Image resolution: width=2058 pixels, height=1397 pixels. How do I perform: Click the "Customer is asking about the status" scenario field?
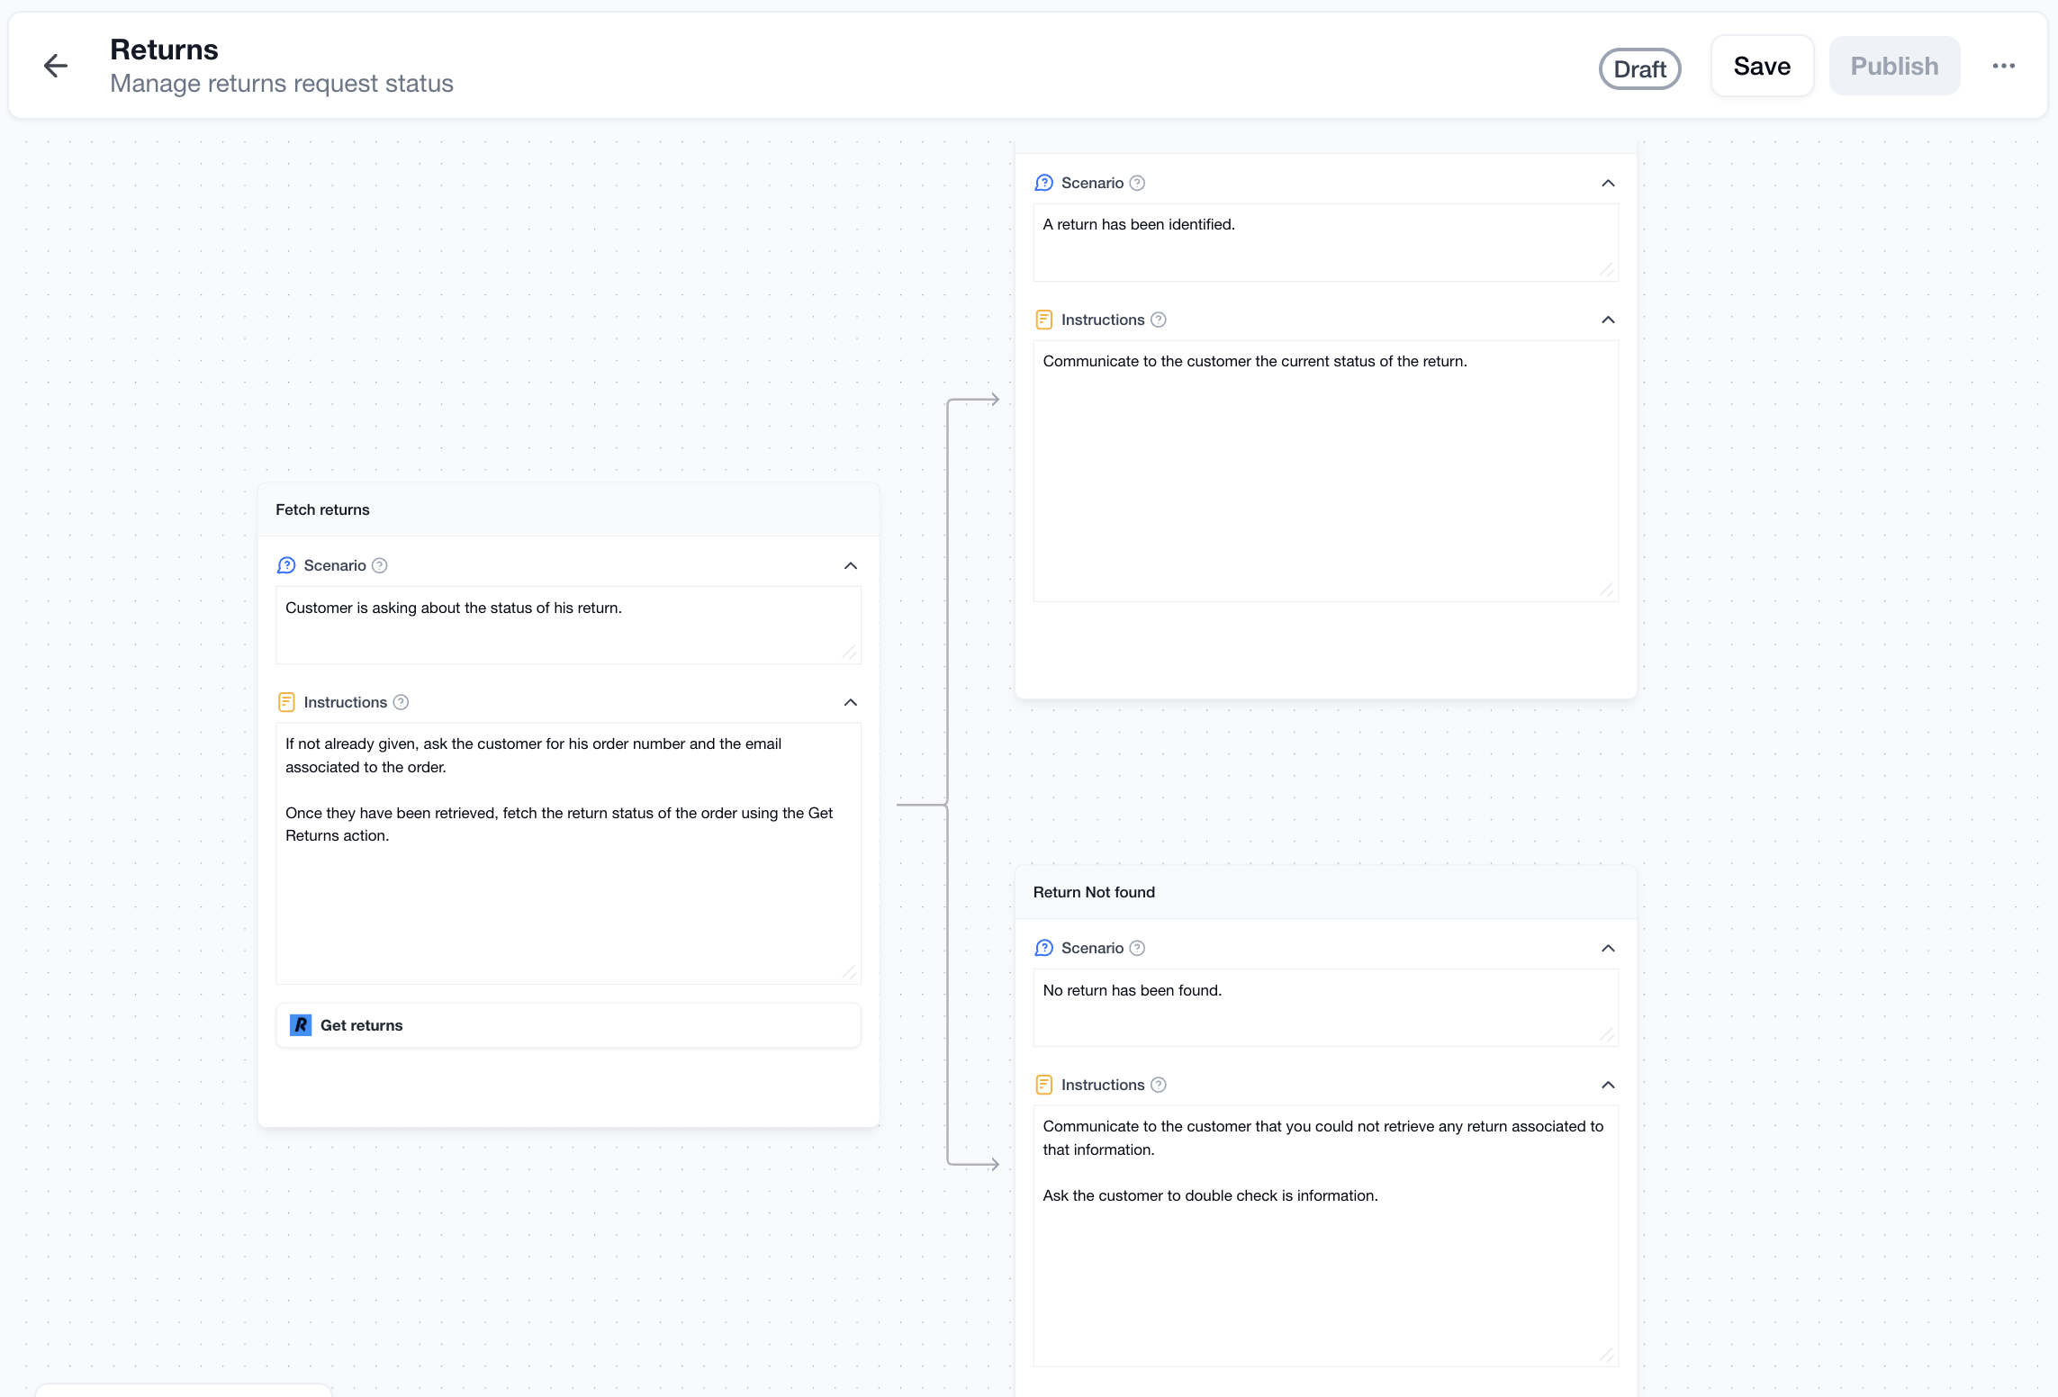click(568, 625)
